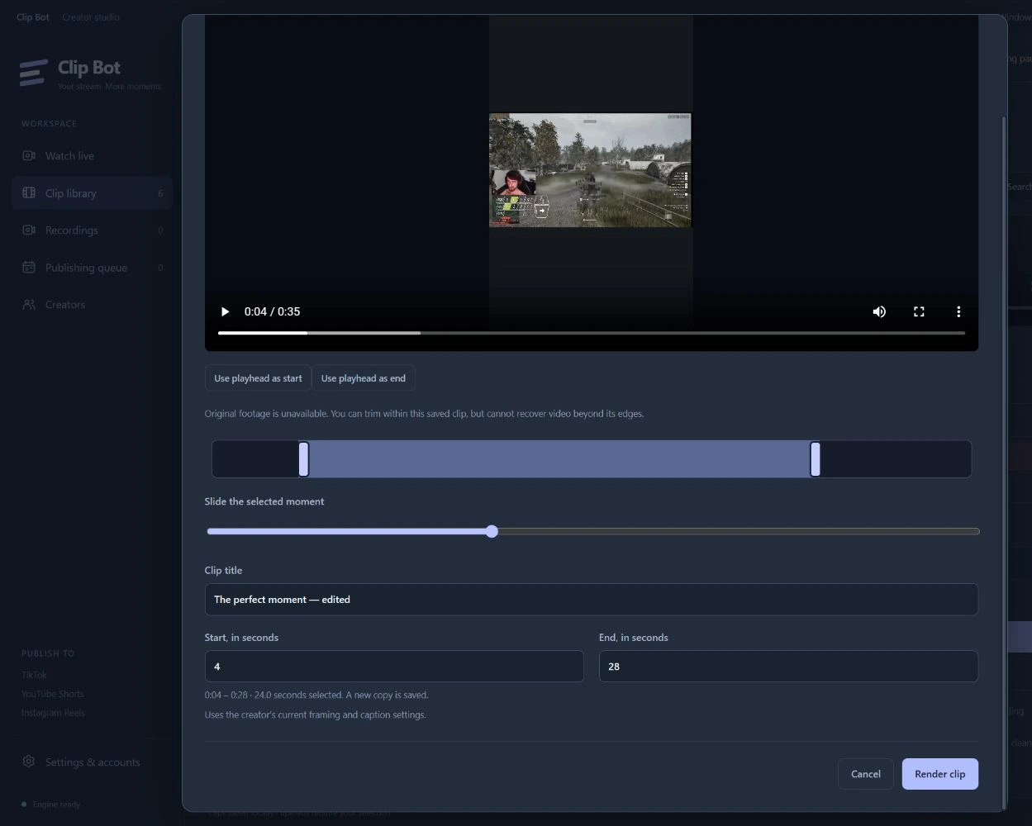Screen dimensions: 1032x826
Task: Seek along the video progress bar
Action: pyautogui.click(x=592, y=333)
